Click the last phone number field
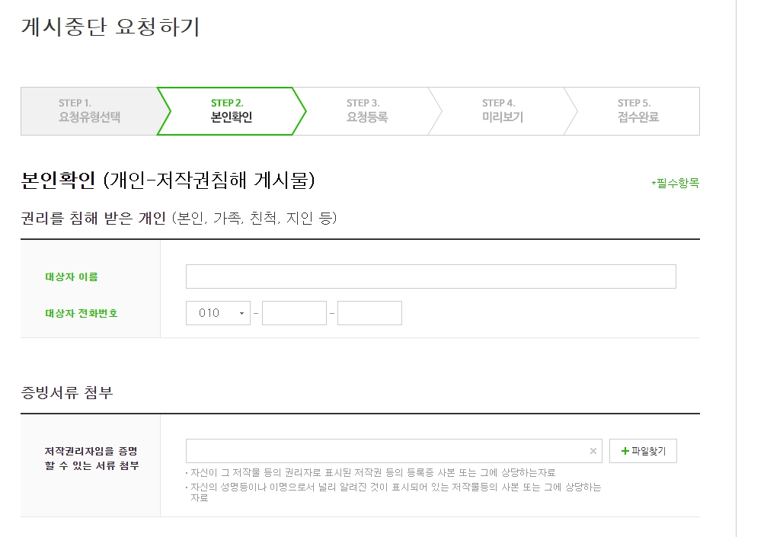Screen dimensions: 767x537 click(370, 312)
